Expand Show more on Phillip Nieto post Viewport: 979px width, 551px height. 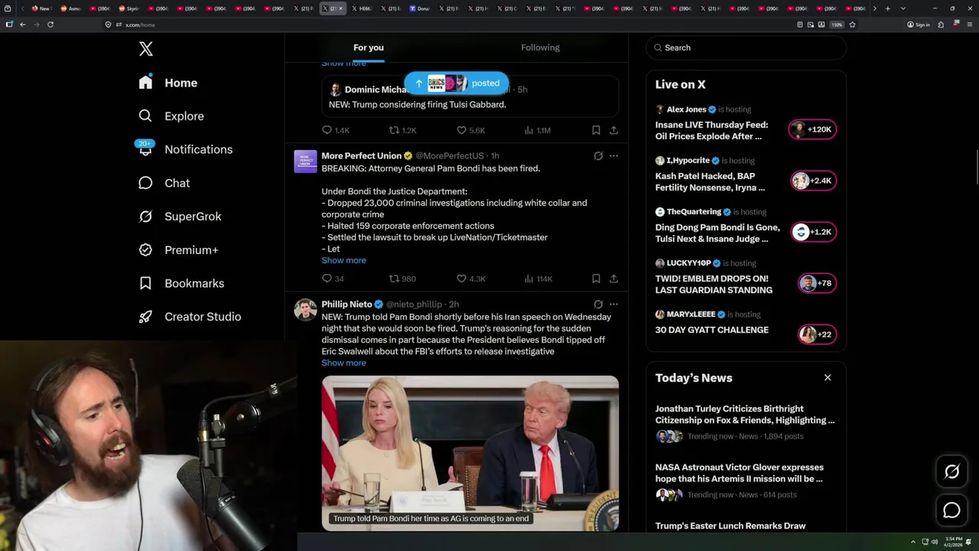[x=343, y=363]
